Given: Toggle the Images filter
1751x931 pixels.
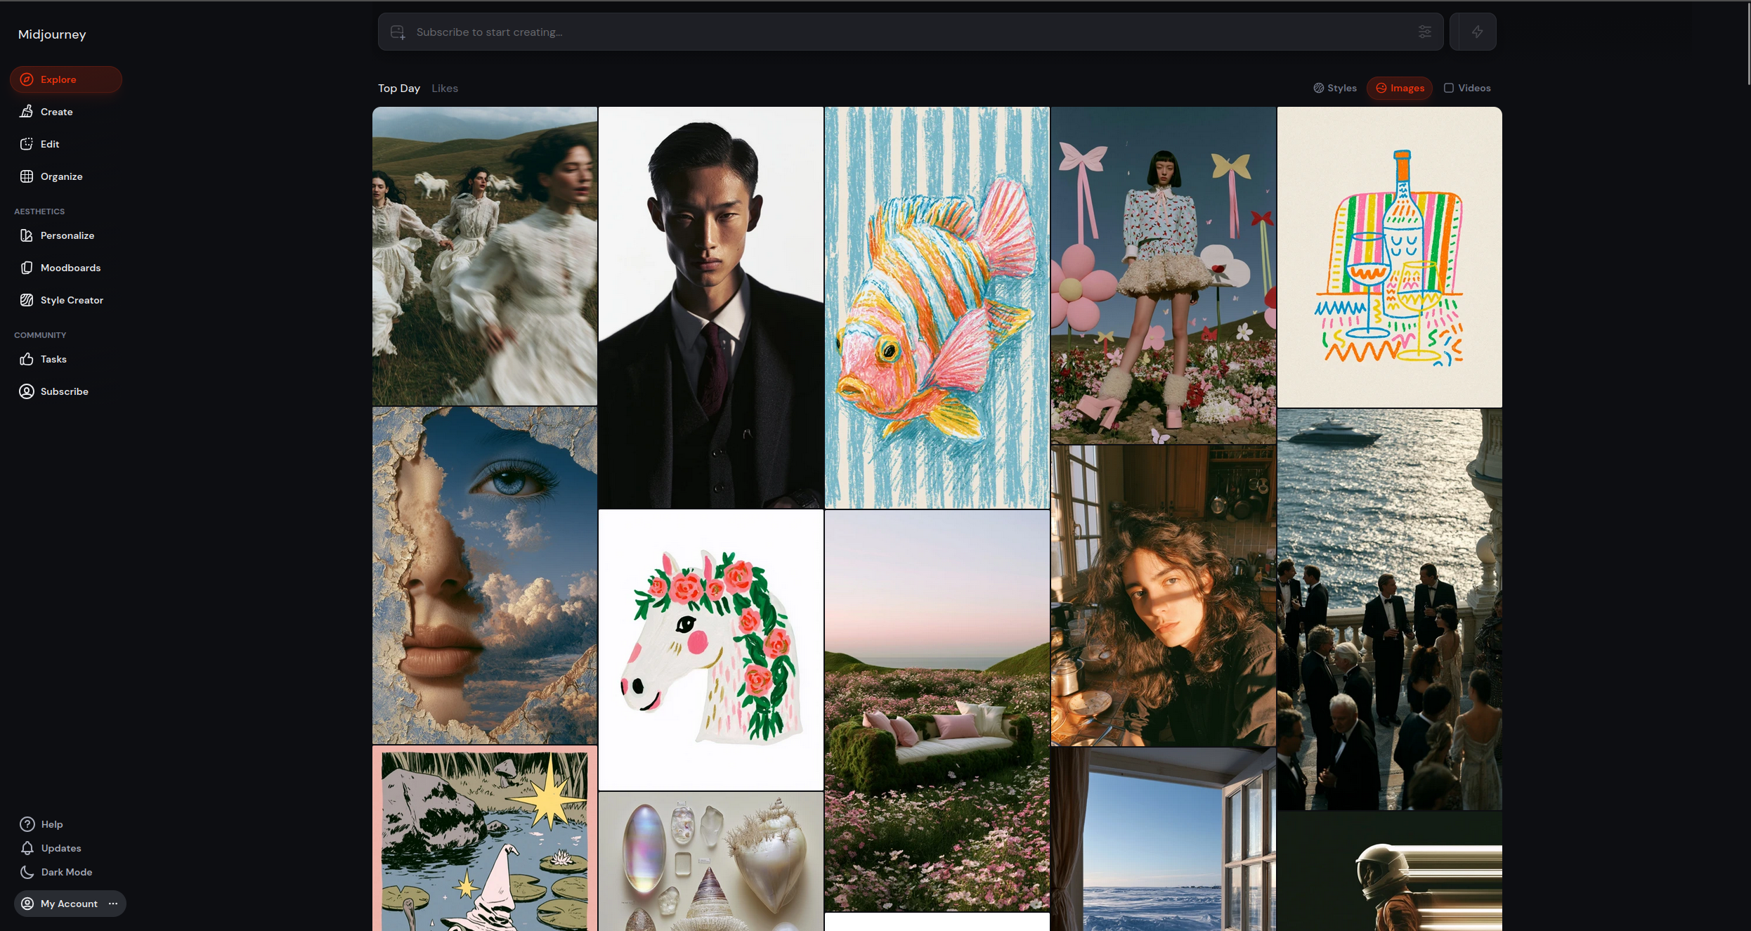Looking at the screenshot, I should [x=1400, y=88].
